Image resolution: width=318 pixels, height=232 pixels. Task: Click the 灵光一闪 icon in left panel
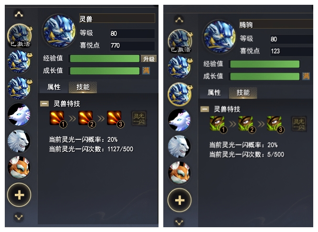139,118
